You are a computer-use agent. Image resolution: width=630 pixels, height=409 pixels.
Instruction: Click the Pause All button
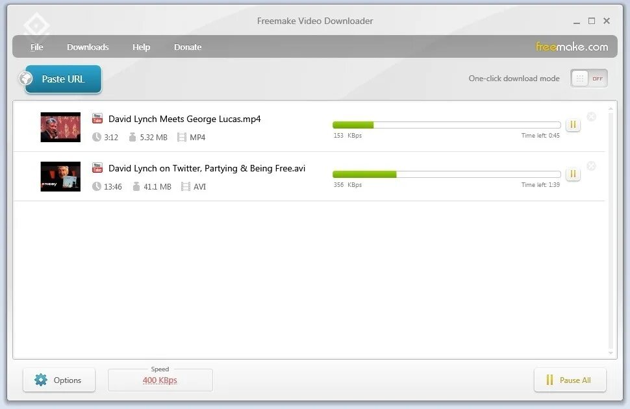point(570,380)
